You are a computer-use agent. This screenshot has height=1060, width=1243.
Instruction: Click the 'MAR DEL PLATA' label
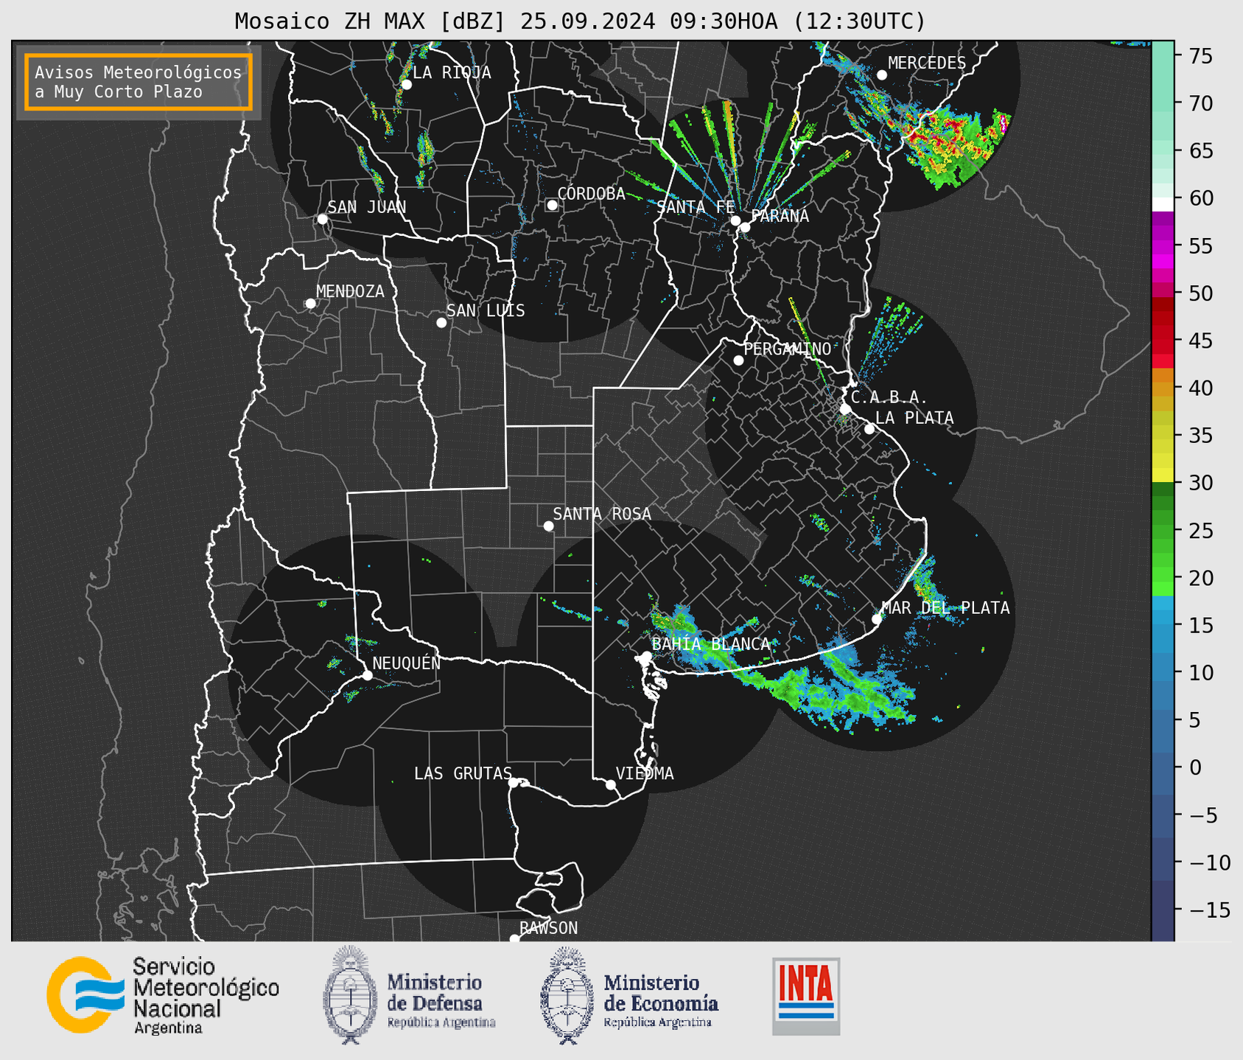(946, 607)
